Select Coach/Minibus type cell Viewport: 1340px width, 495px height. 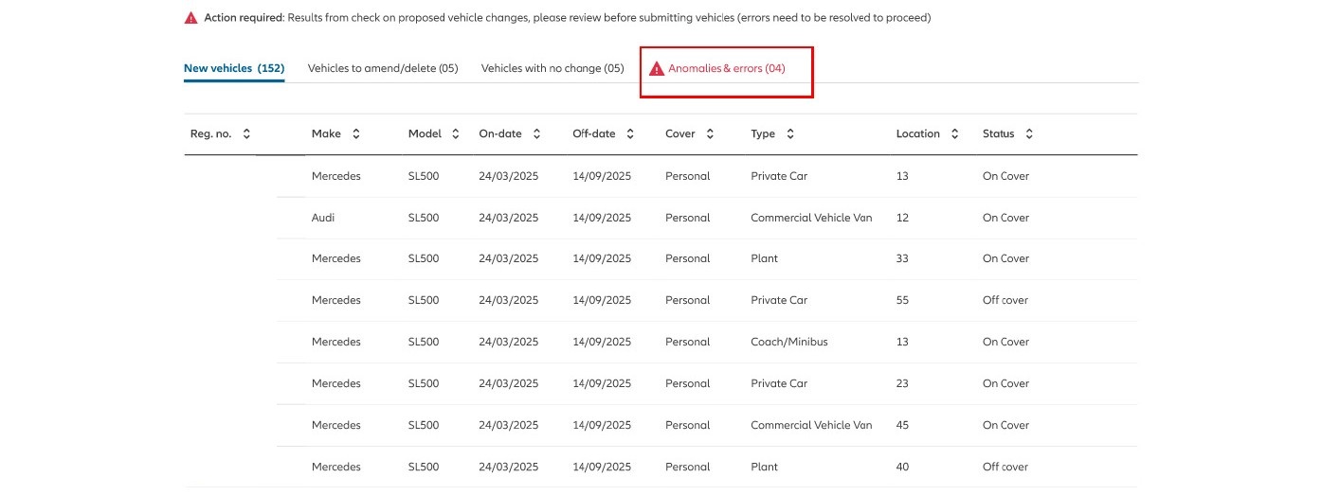[789, 342]
